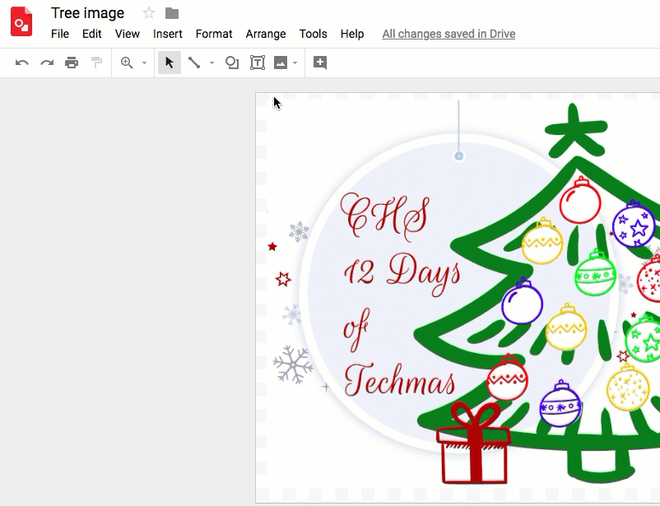
Task: Open the Insert menu
Action: tap(168, 34)
